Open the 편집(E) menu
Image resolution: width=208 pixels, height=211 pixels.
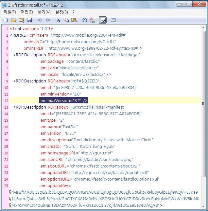point(27,12)
